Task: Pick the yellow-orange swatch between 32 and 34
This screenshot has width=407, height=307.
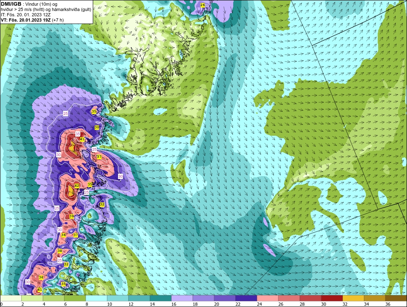Action: (354, 298)
